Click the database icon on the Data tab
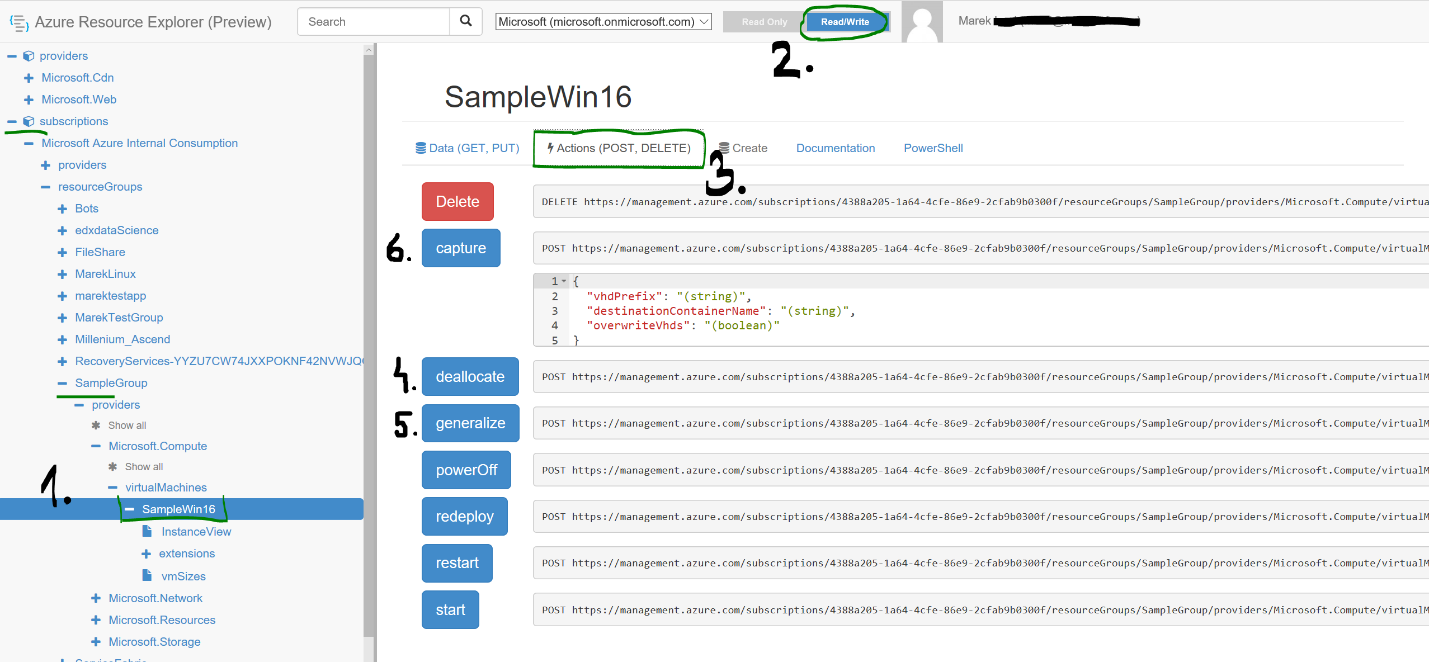This screenshot has width=1429, height=662. (x=421, y=148)
